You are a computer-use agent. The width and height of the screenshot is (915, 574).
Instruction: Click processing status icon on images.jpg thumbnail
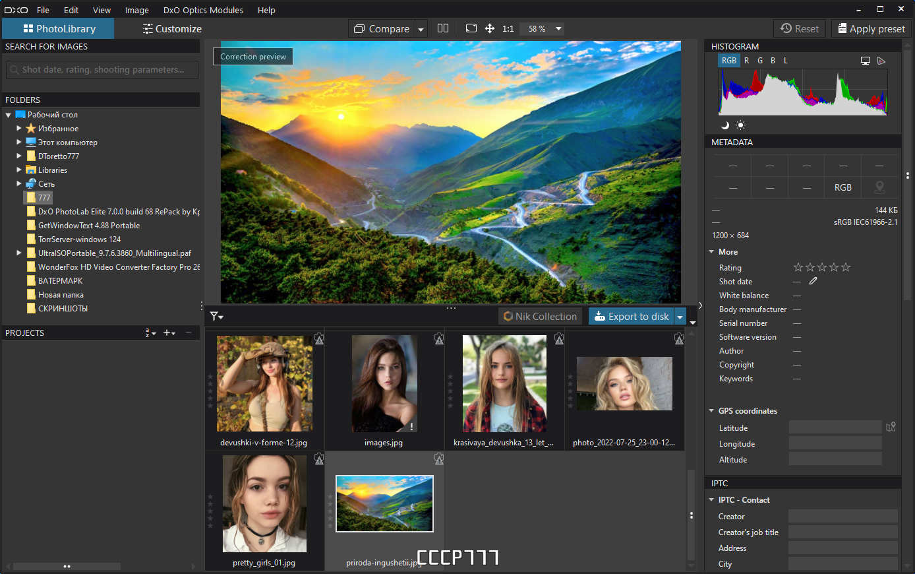coord(439,339)
